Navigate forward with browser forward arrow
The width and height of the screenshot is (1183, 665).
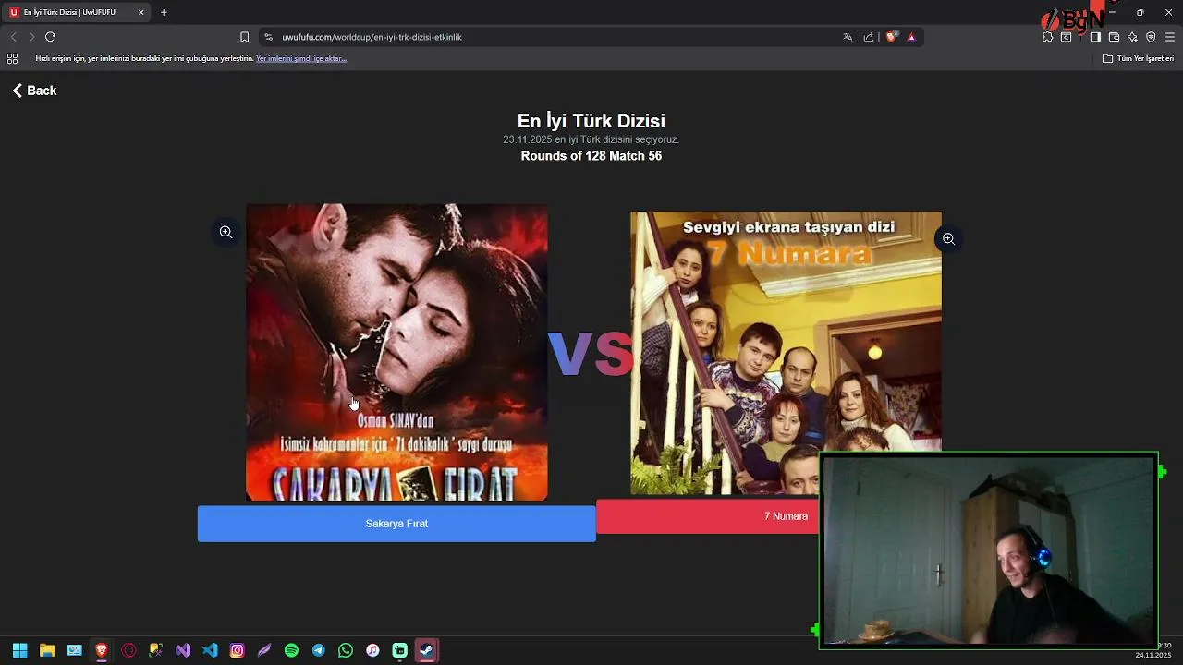(x=31, y=37)
